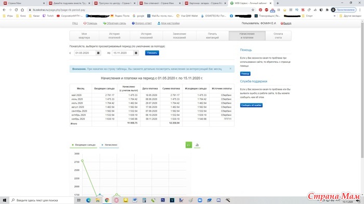
Task: Open Вопрос-ответ link in header
Action: 142,23
